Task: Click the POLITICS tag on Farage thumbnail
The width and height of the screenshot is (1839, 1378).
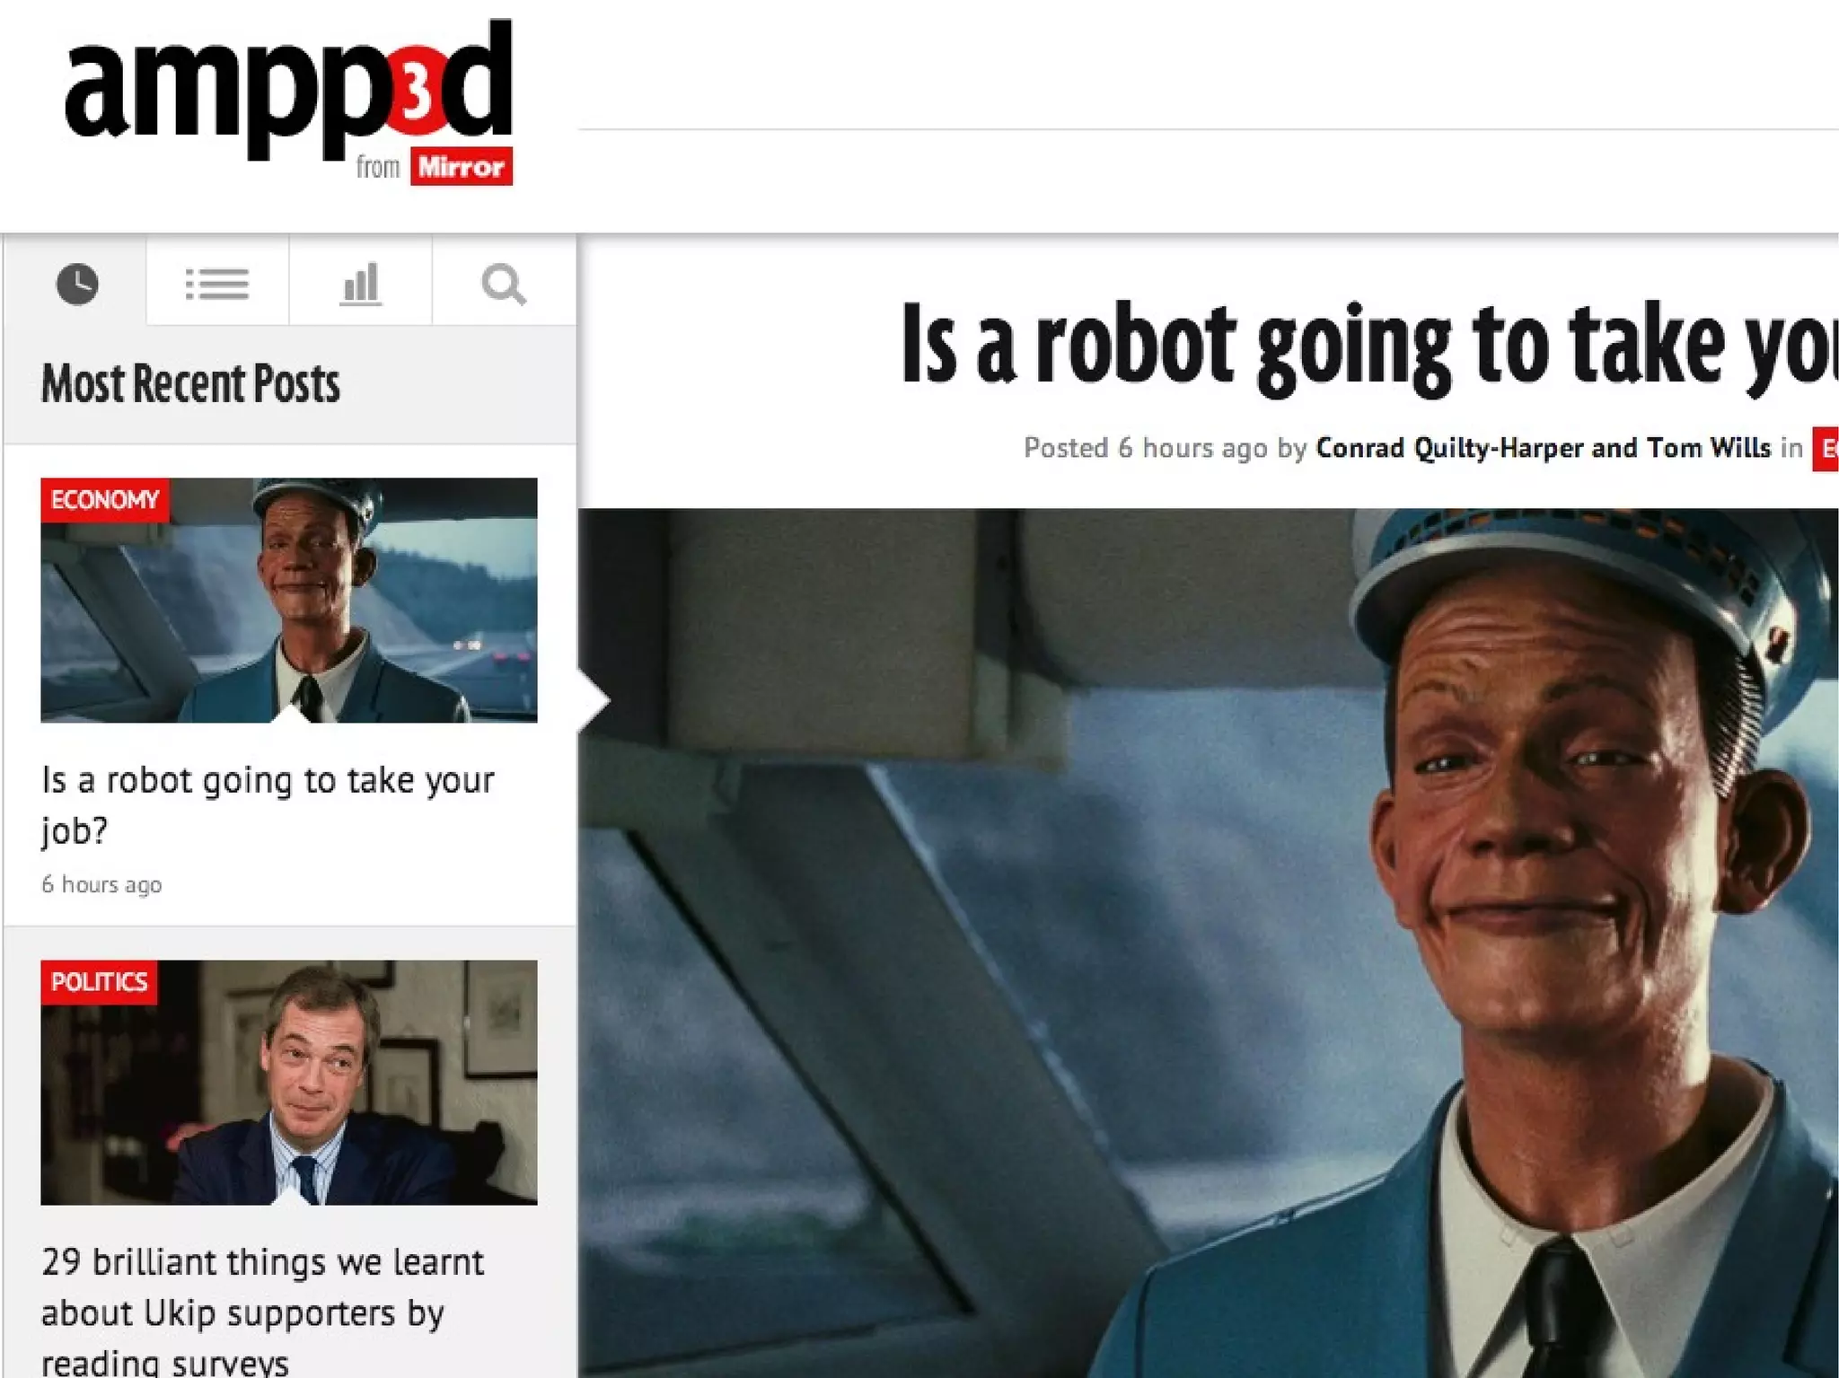Action: pos(99,981)
